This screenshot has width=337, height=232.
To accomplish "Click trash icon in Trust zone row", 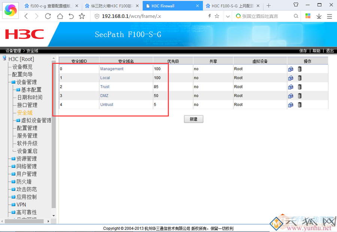I will (x=300, y=87).
